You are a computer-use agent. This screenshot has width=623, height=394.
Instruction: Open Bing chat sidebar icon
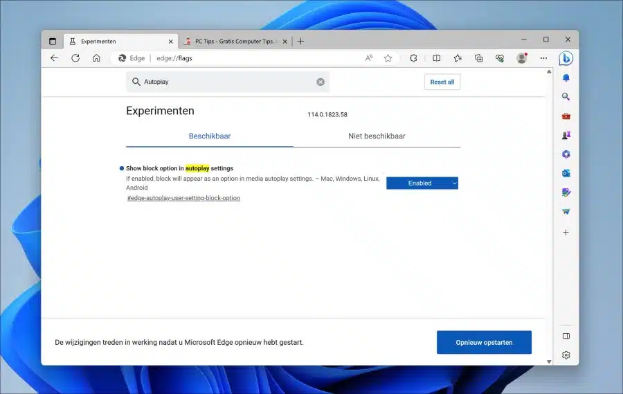pos(566,58)
